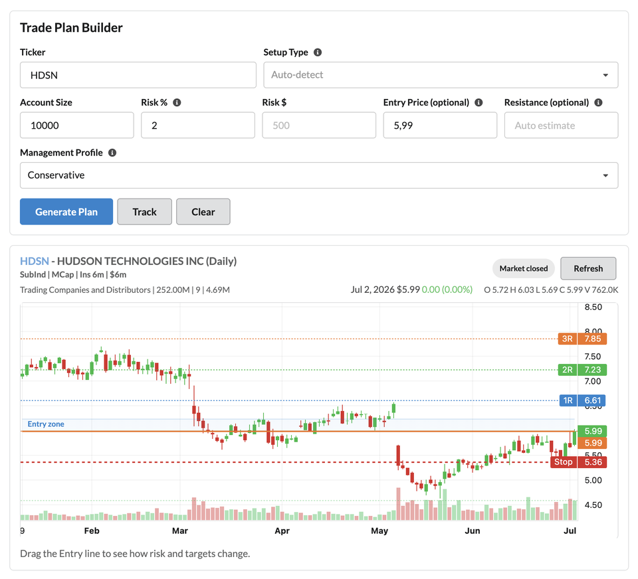
Task: Click the Entry Price info icon
Action: coord(479,102)
